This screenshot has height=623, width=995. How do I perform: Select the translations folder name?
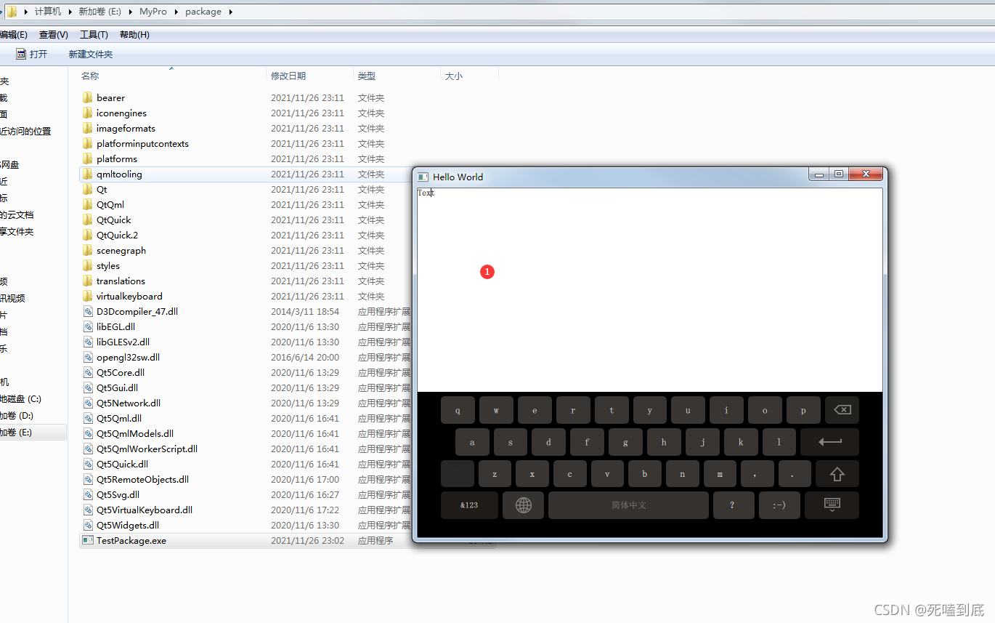click(121, 281)
